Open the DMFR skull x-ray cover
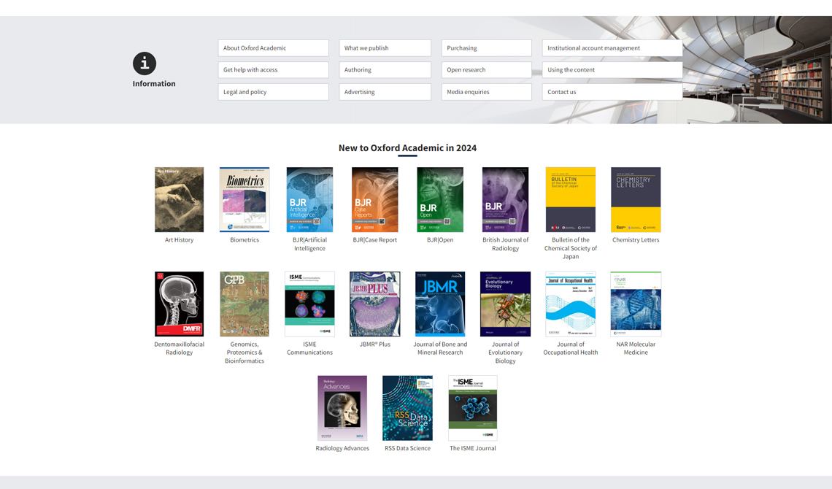The height and width of the screenshot is (489, 832). coord(180,304)
